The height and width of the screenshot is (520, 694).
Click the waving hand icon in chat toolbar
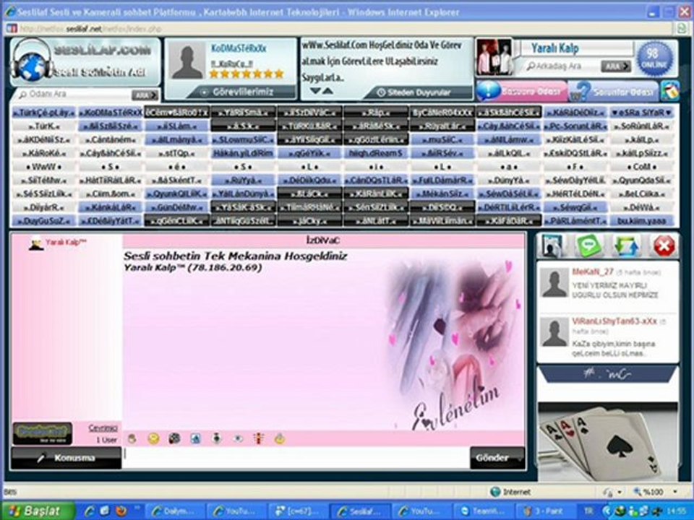click(132, 438)
